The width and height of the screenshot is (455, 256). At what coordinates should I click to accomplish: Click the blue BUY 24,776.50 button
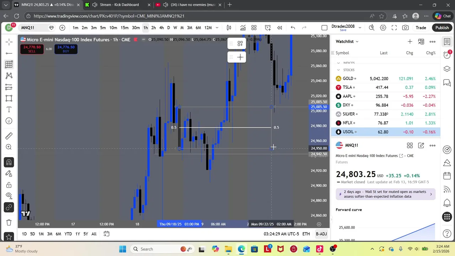point(66,49)
